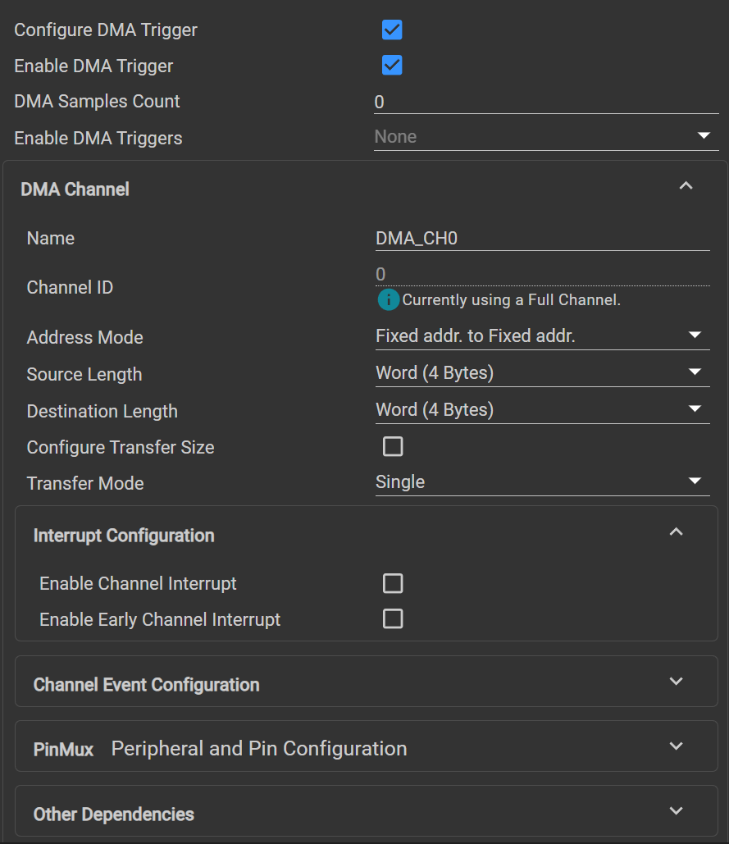Open the Enable DMA Triggers dropdown
Viewport: 729px width, 844px height.
pyautogui.click(x=546, y=137)
